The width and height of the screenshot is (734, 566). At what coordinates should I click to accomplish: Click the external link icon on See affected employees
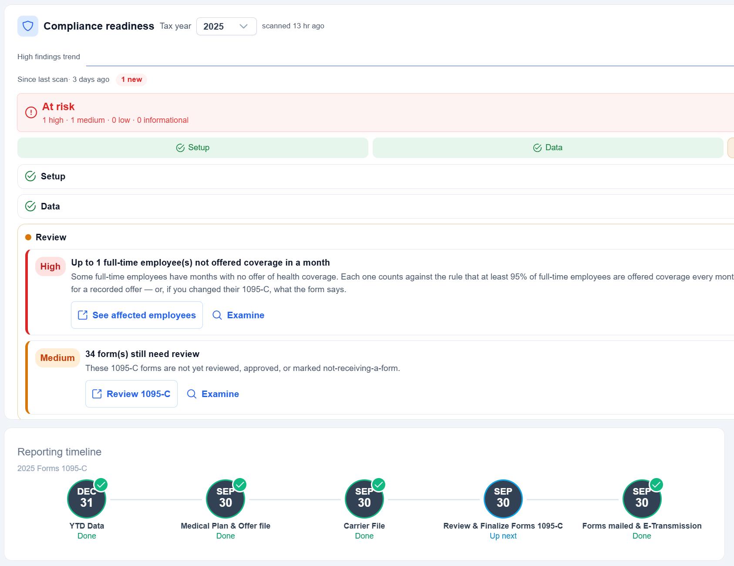[x=83, y=315]
